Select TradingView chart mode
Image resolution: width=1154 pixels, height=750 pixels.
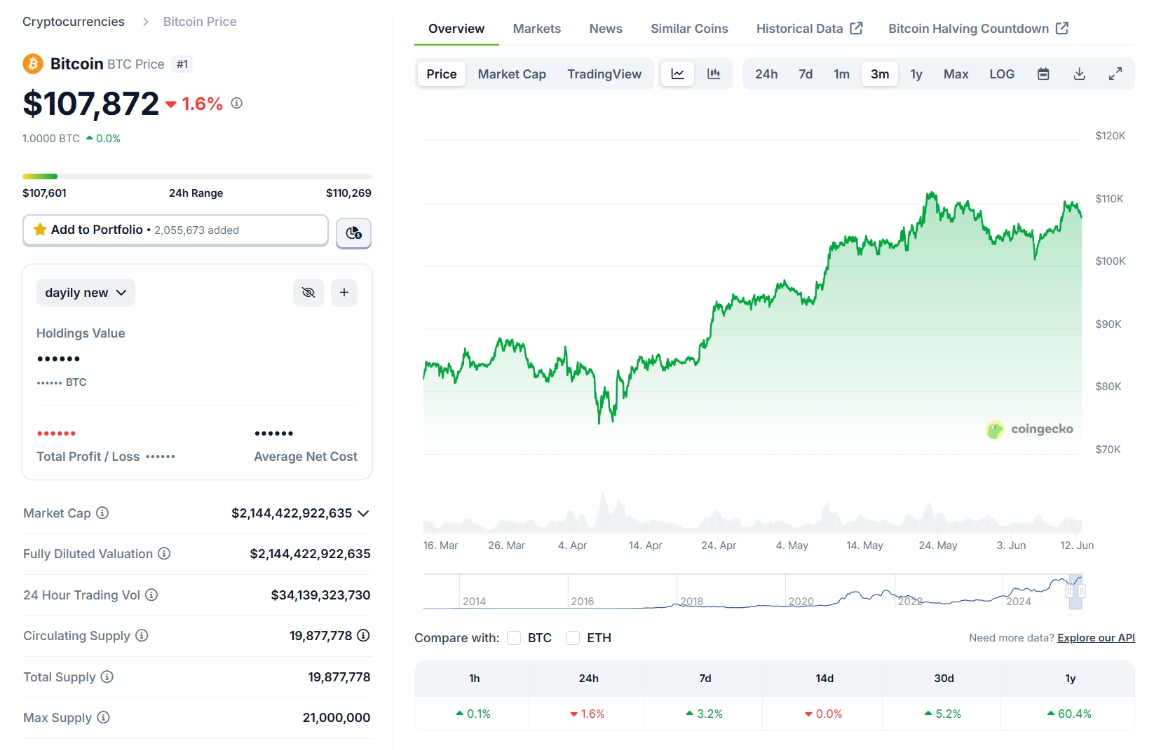(604, 74)
